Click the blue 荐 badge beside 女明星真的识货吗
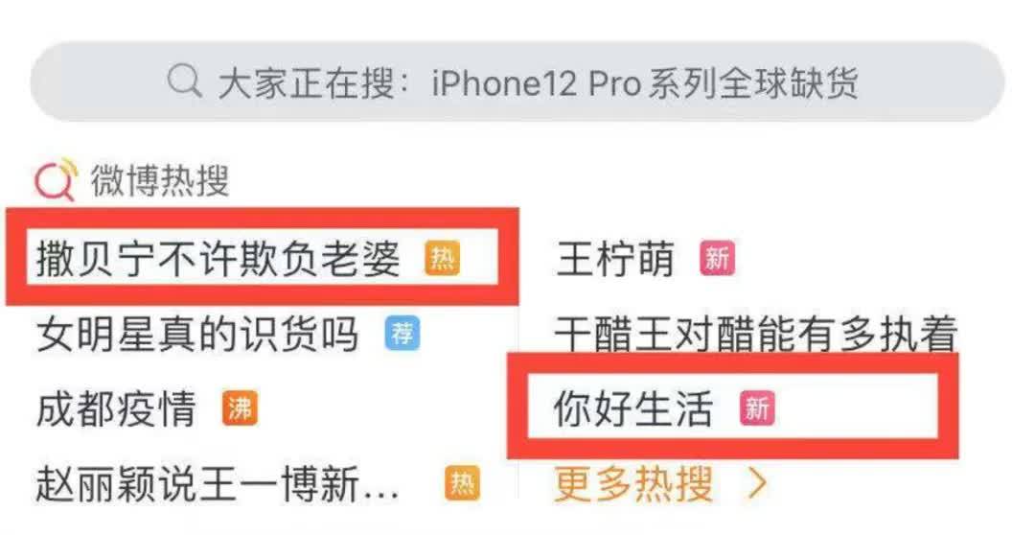 point(402,334)
